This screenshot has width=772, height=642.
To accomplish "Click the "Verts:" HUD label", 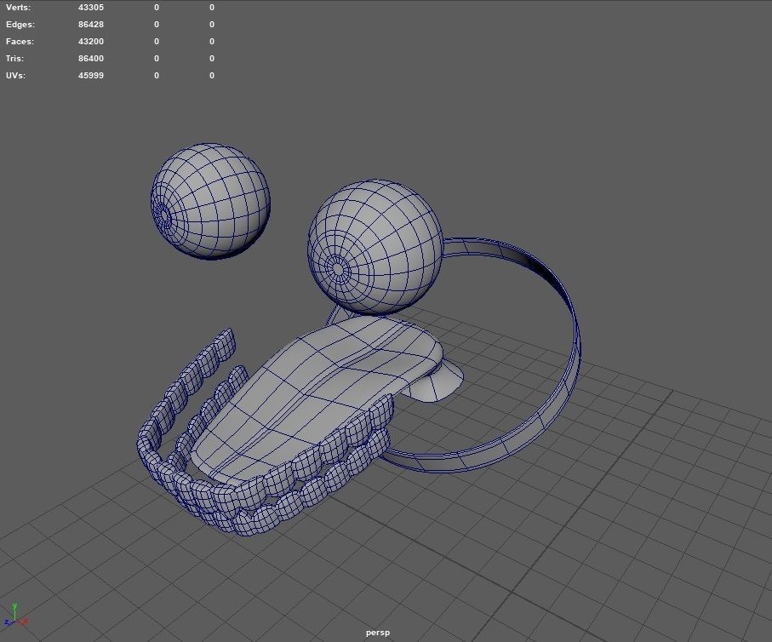I will (x=18, y=8).
